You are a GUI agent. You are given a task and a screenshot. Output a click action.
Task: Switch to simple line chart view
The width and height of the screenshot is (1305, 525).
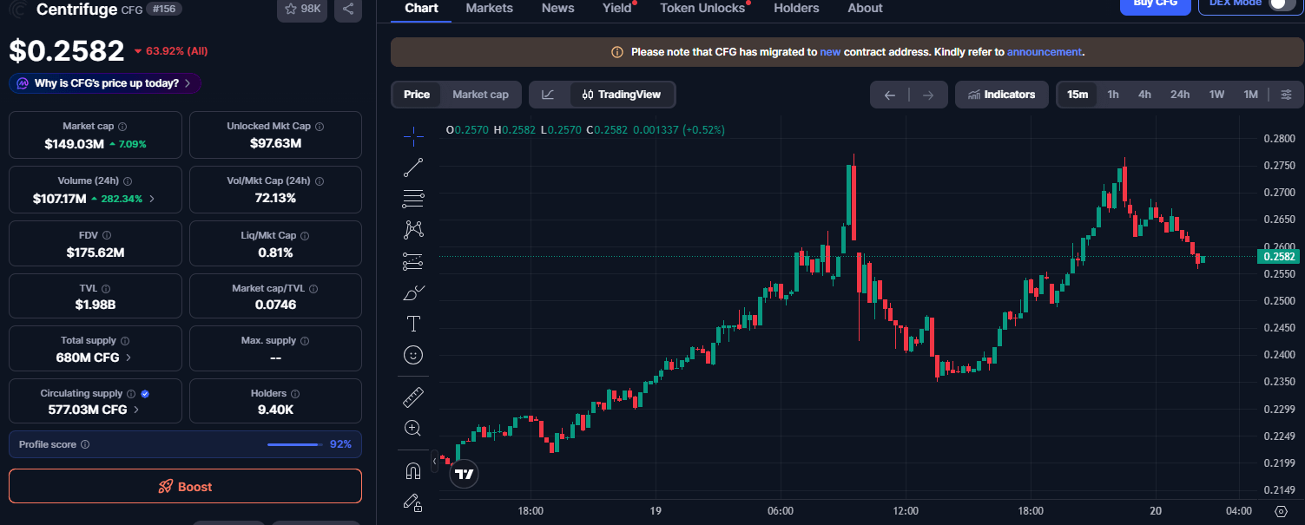[x=548, y=95]
